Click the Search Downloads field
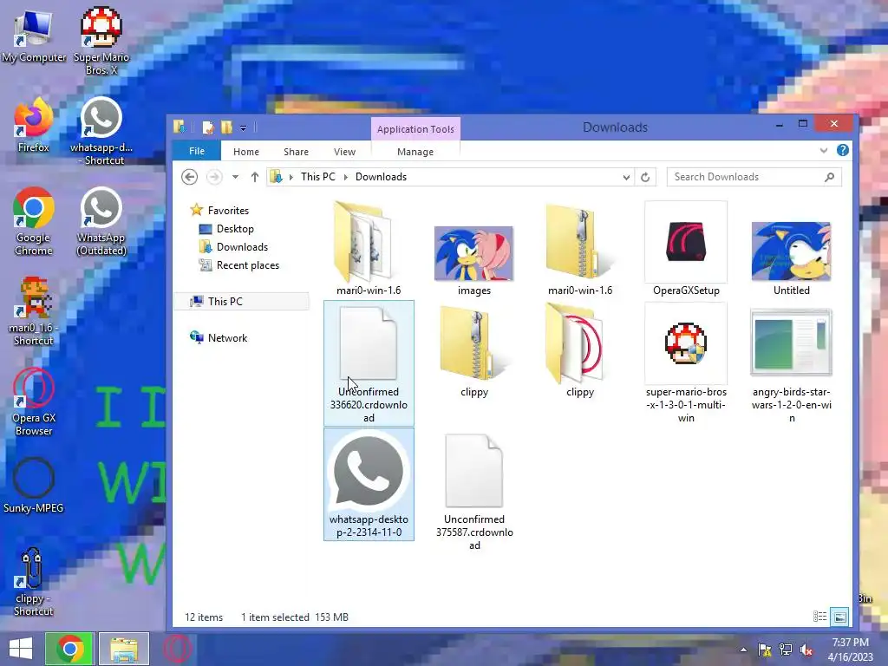888x666 pixels. click(x=754, y=177)
